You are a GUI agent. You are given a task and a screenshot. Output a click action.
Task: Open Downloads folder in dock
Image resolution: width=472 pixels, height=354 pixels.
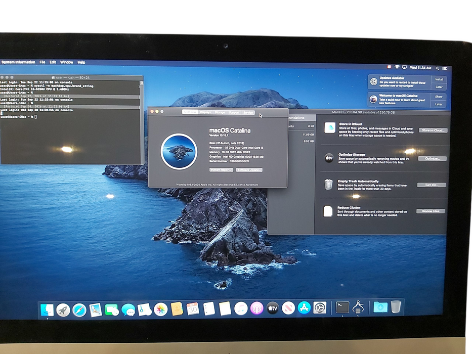pyautogui.click(x=380, y=307)
